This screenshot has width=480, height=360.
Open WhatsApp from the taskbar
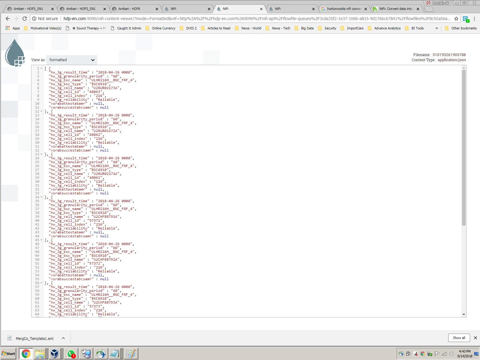72,354
